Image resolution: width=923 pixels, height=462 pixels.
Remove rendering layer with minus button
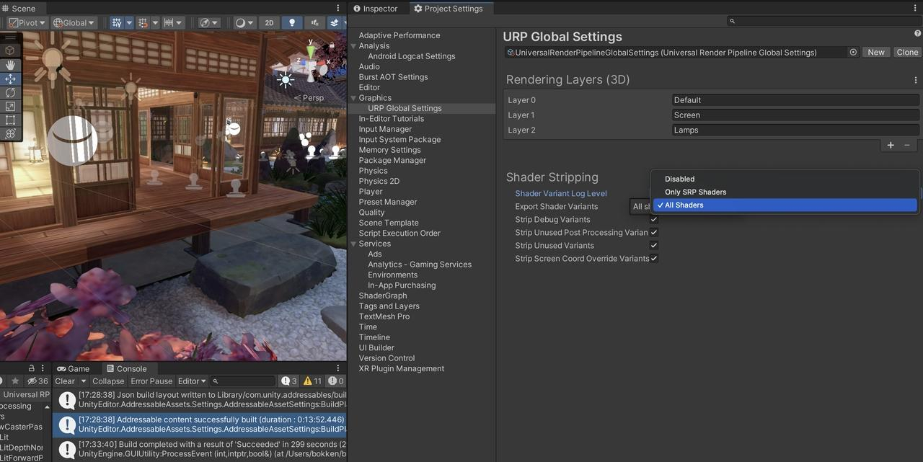907,145
